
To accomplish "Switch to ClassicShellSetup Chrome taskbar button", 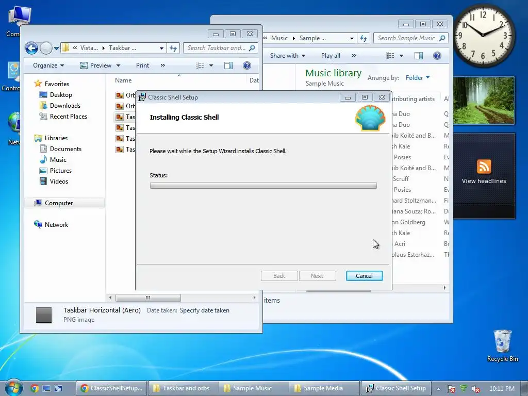I will [111, 388].
